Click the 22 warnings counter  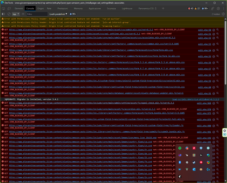click(x=197, y=9)
